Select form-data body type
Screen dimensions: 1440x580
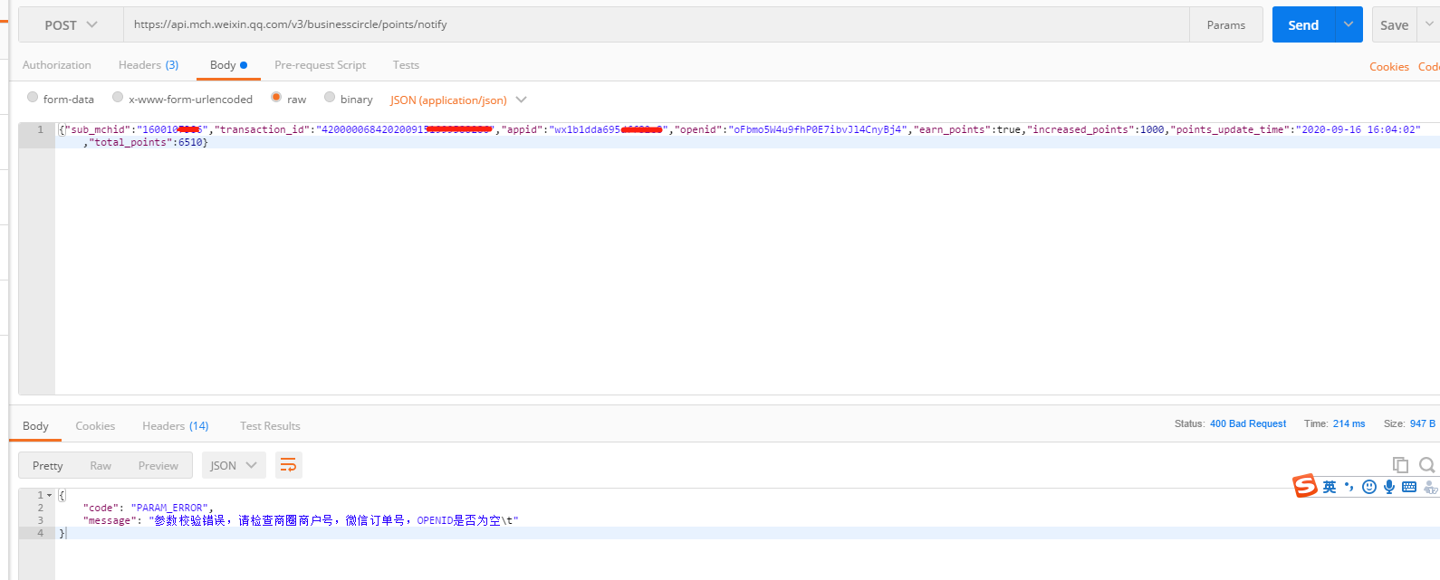coord(33,97)
